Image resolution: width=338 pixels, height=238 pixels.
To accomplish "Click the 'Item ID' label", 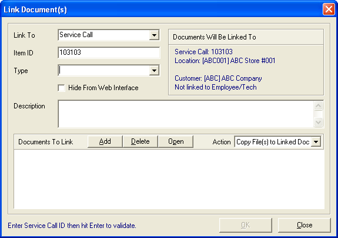I will [24, 53].
